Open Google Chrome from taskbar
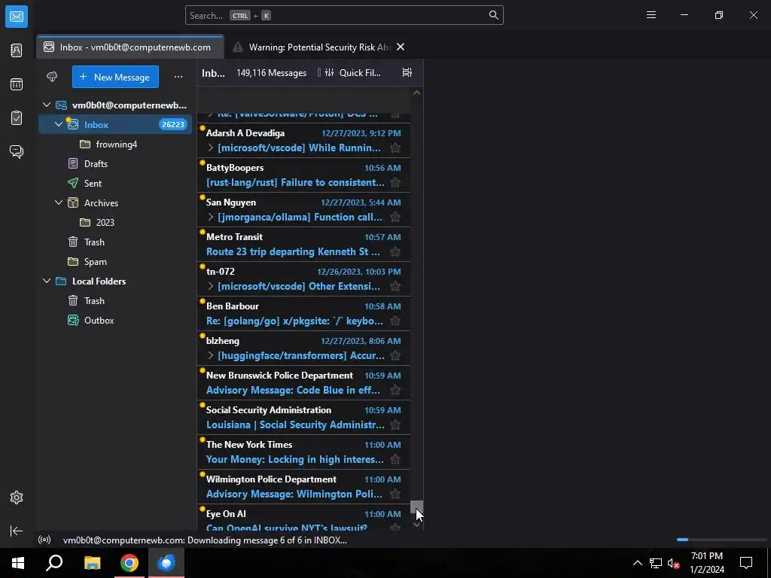Image resolution: width=771 pixels, height=578 pixels. (x=130, y=563)
